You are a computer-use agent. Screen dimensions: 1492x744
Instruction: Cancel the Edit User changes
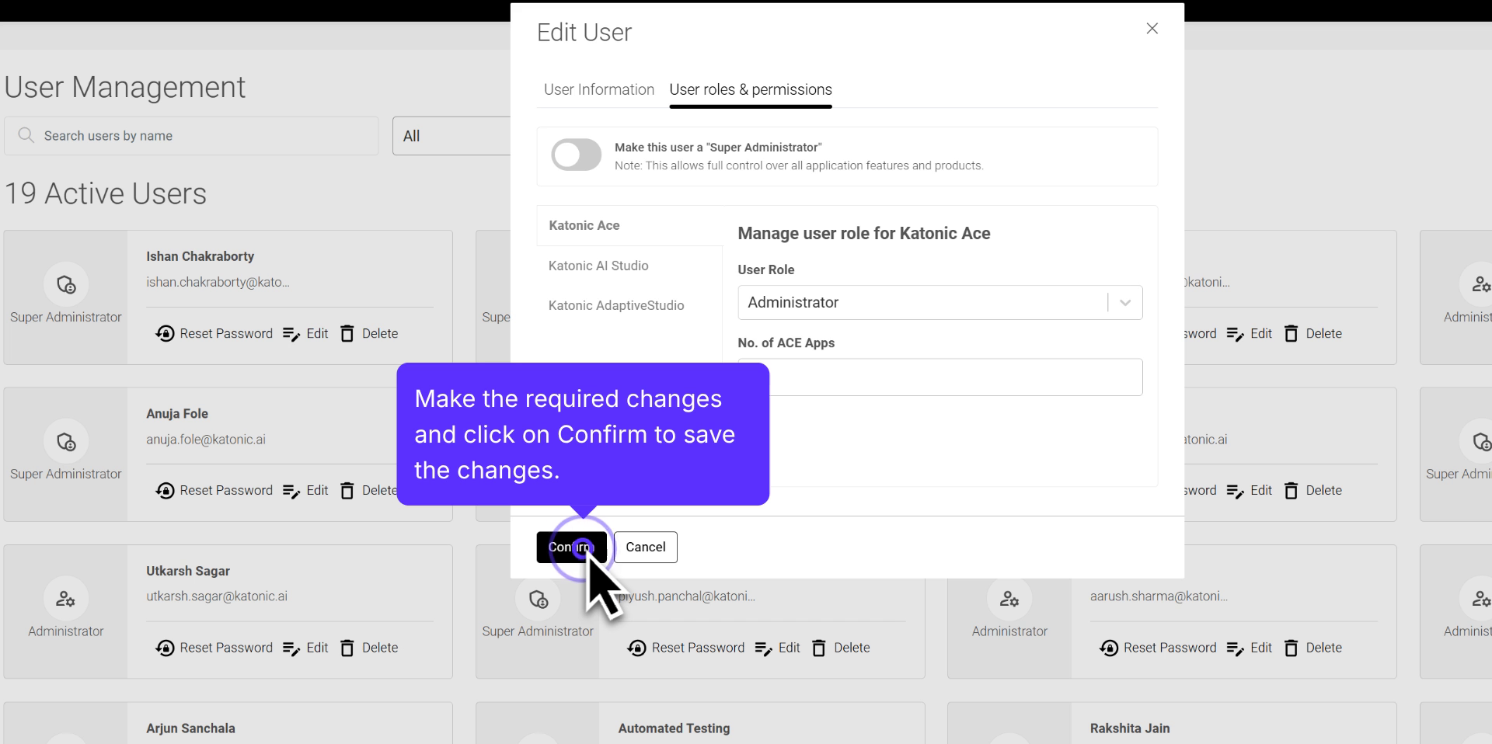click(x=646, y=548)
